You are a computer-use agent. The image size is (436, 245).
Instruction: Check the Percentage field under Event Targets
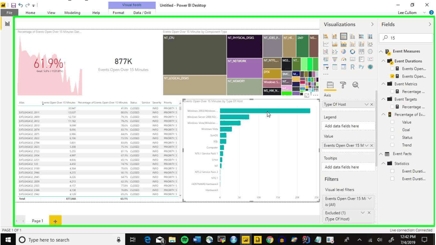tap(392, 106)
